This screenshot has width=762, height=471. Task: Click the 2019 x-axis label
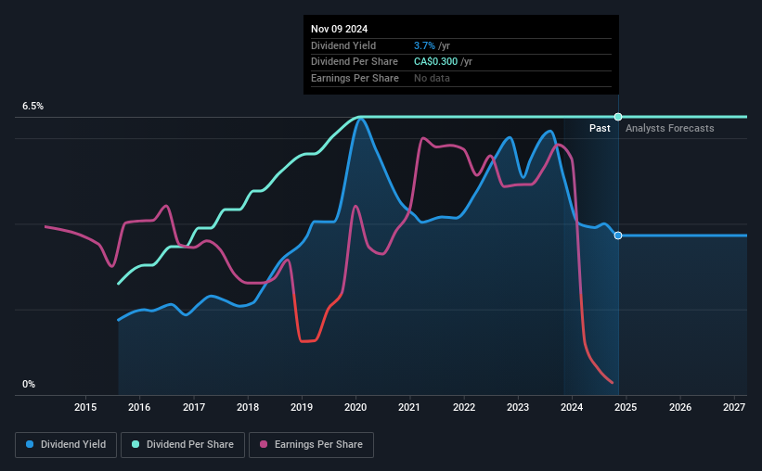302,407
